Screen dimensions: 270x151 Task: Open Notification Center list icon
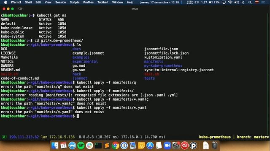(263, 3)
